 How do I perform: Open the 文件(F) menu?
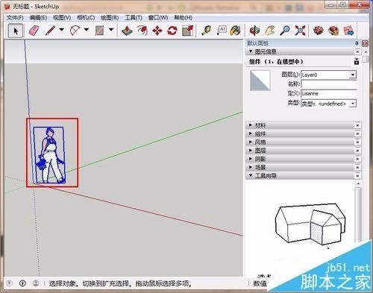tap(15, 18)
